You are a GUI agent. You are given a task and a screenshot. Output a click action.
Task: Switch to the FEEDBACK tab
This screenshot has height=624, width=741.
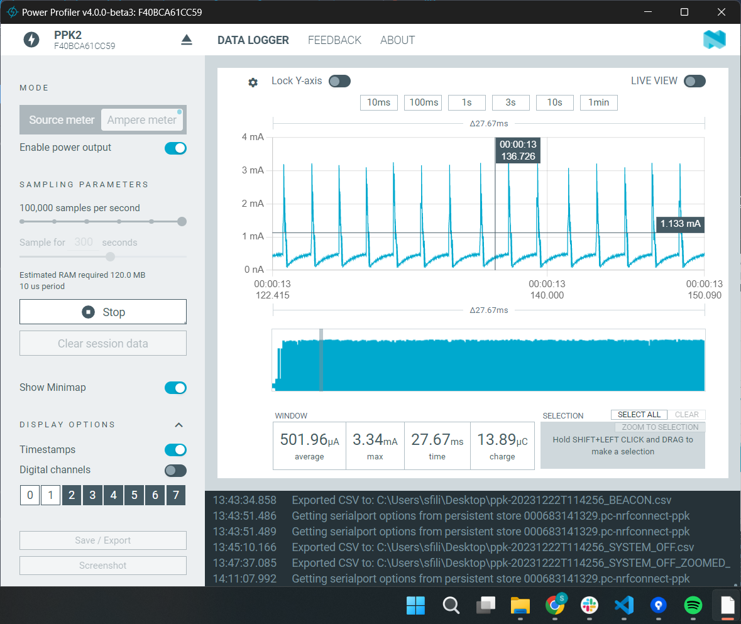click(x=334, y=40)
